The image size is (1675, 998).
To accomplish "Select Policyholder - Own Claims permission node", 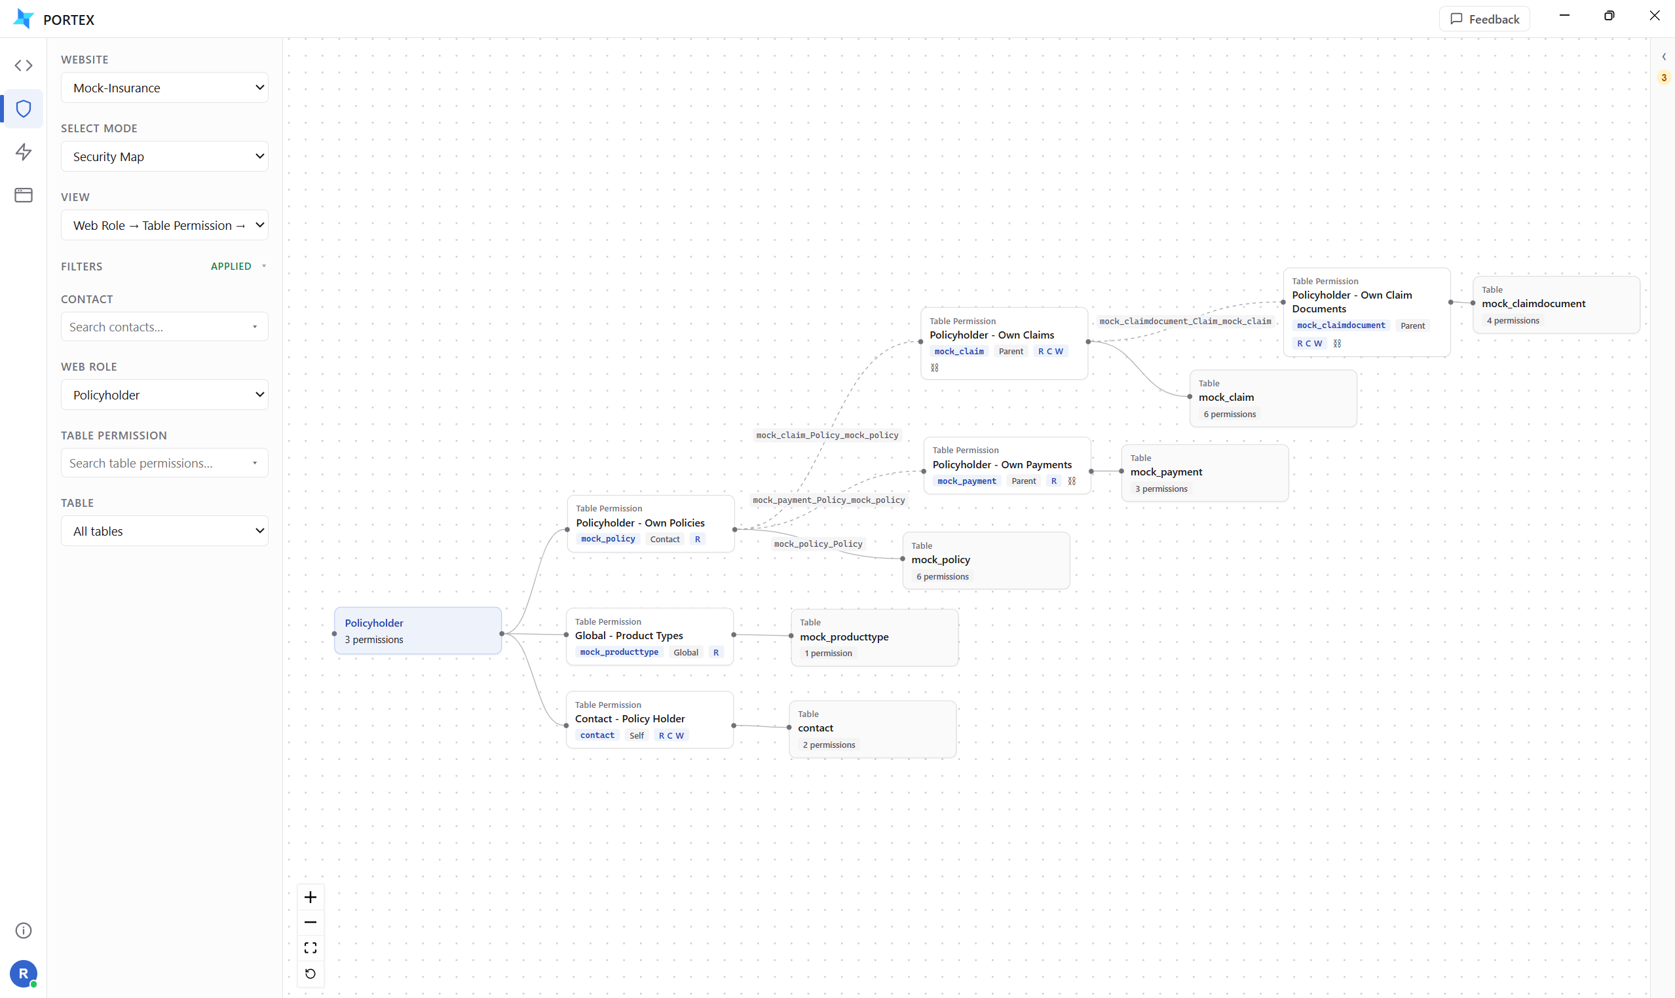I will pyautogui.click(x=1004, y=344).
